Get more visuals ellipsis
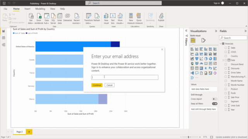Screen dimensions: 248x139 tap(197, 78)
